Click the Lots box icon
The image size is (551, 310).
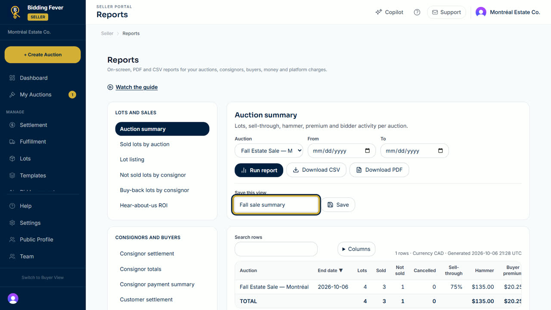coord(12,158)
